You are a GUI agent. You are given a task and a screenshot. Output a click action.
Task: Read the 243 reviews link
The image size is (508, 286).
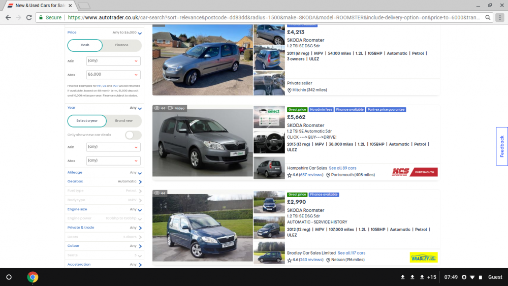(x=311, y=260)
